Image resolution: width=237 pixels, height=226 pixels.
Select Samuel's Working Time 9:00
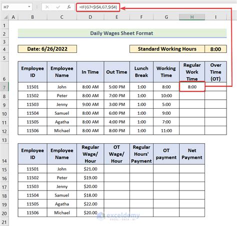coord(166,113)
